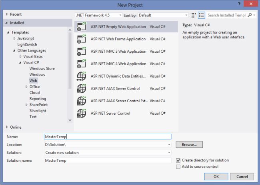260x185 pixels.
Task: Click the ASP.NET Web Forms Application icon
Action: click(x=82, y=39)
